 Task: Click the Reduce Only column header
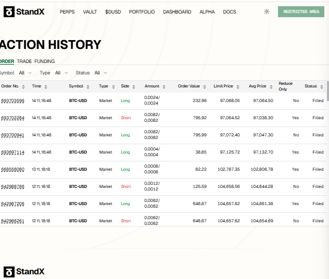(285, 86)
